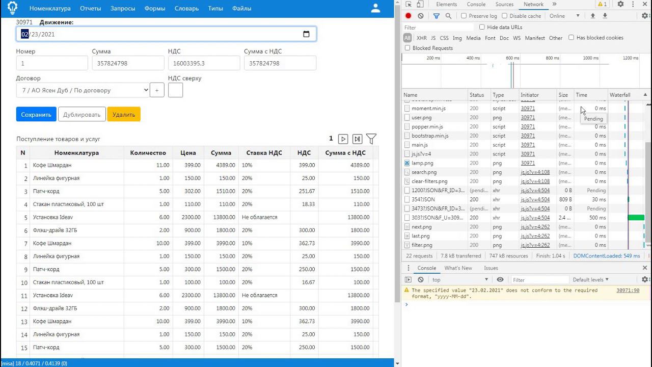Image resolution: width=652 pixels, height=367 pixels.
Task: Open Default levels dropdown
Action: 590,280
